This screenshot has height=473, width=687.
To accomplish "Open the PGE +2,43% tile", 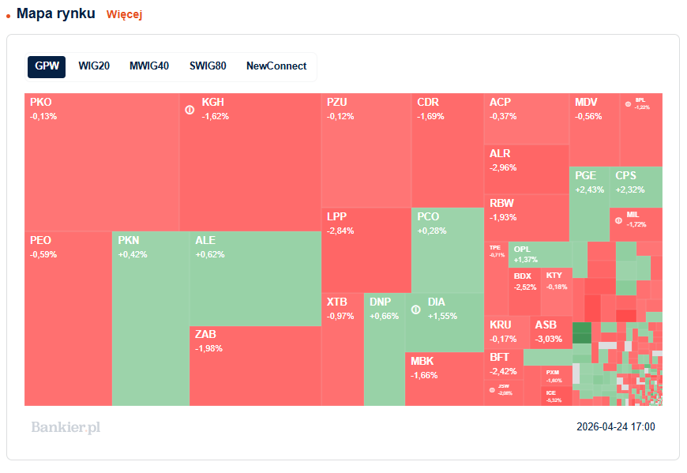I will click(x=589, y=204).
